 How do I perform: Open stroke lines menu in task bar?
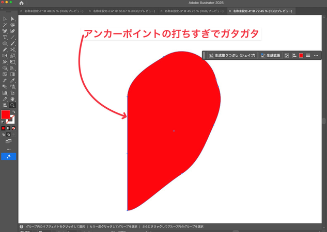(308, 55)
